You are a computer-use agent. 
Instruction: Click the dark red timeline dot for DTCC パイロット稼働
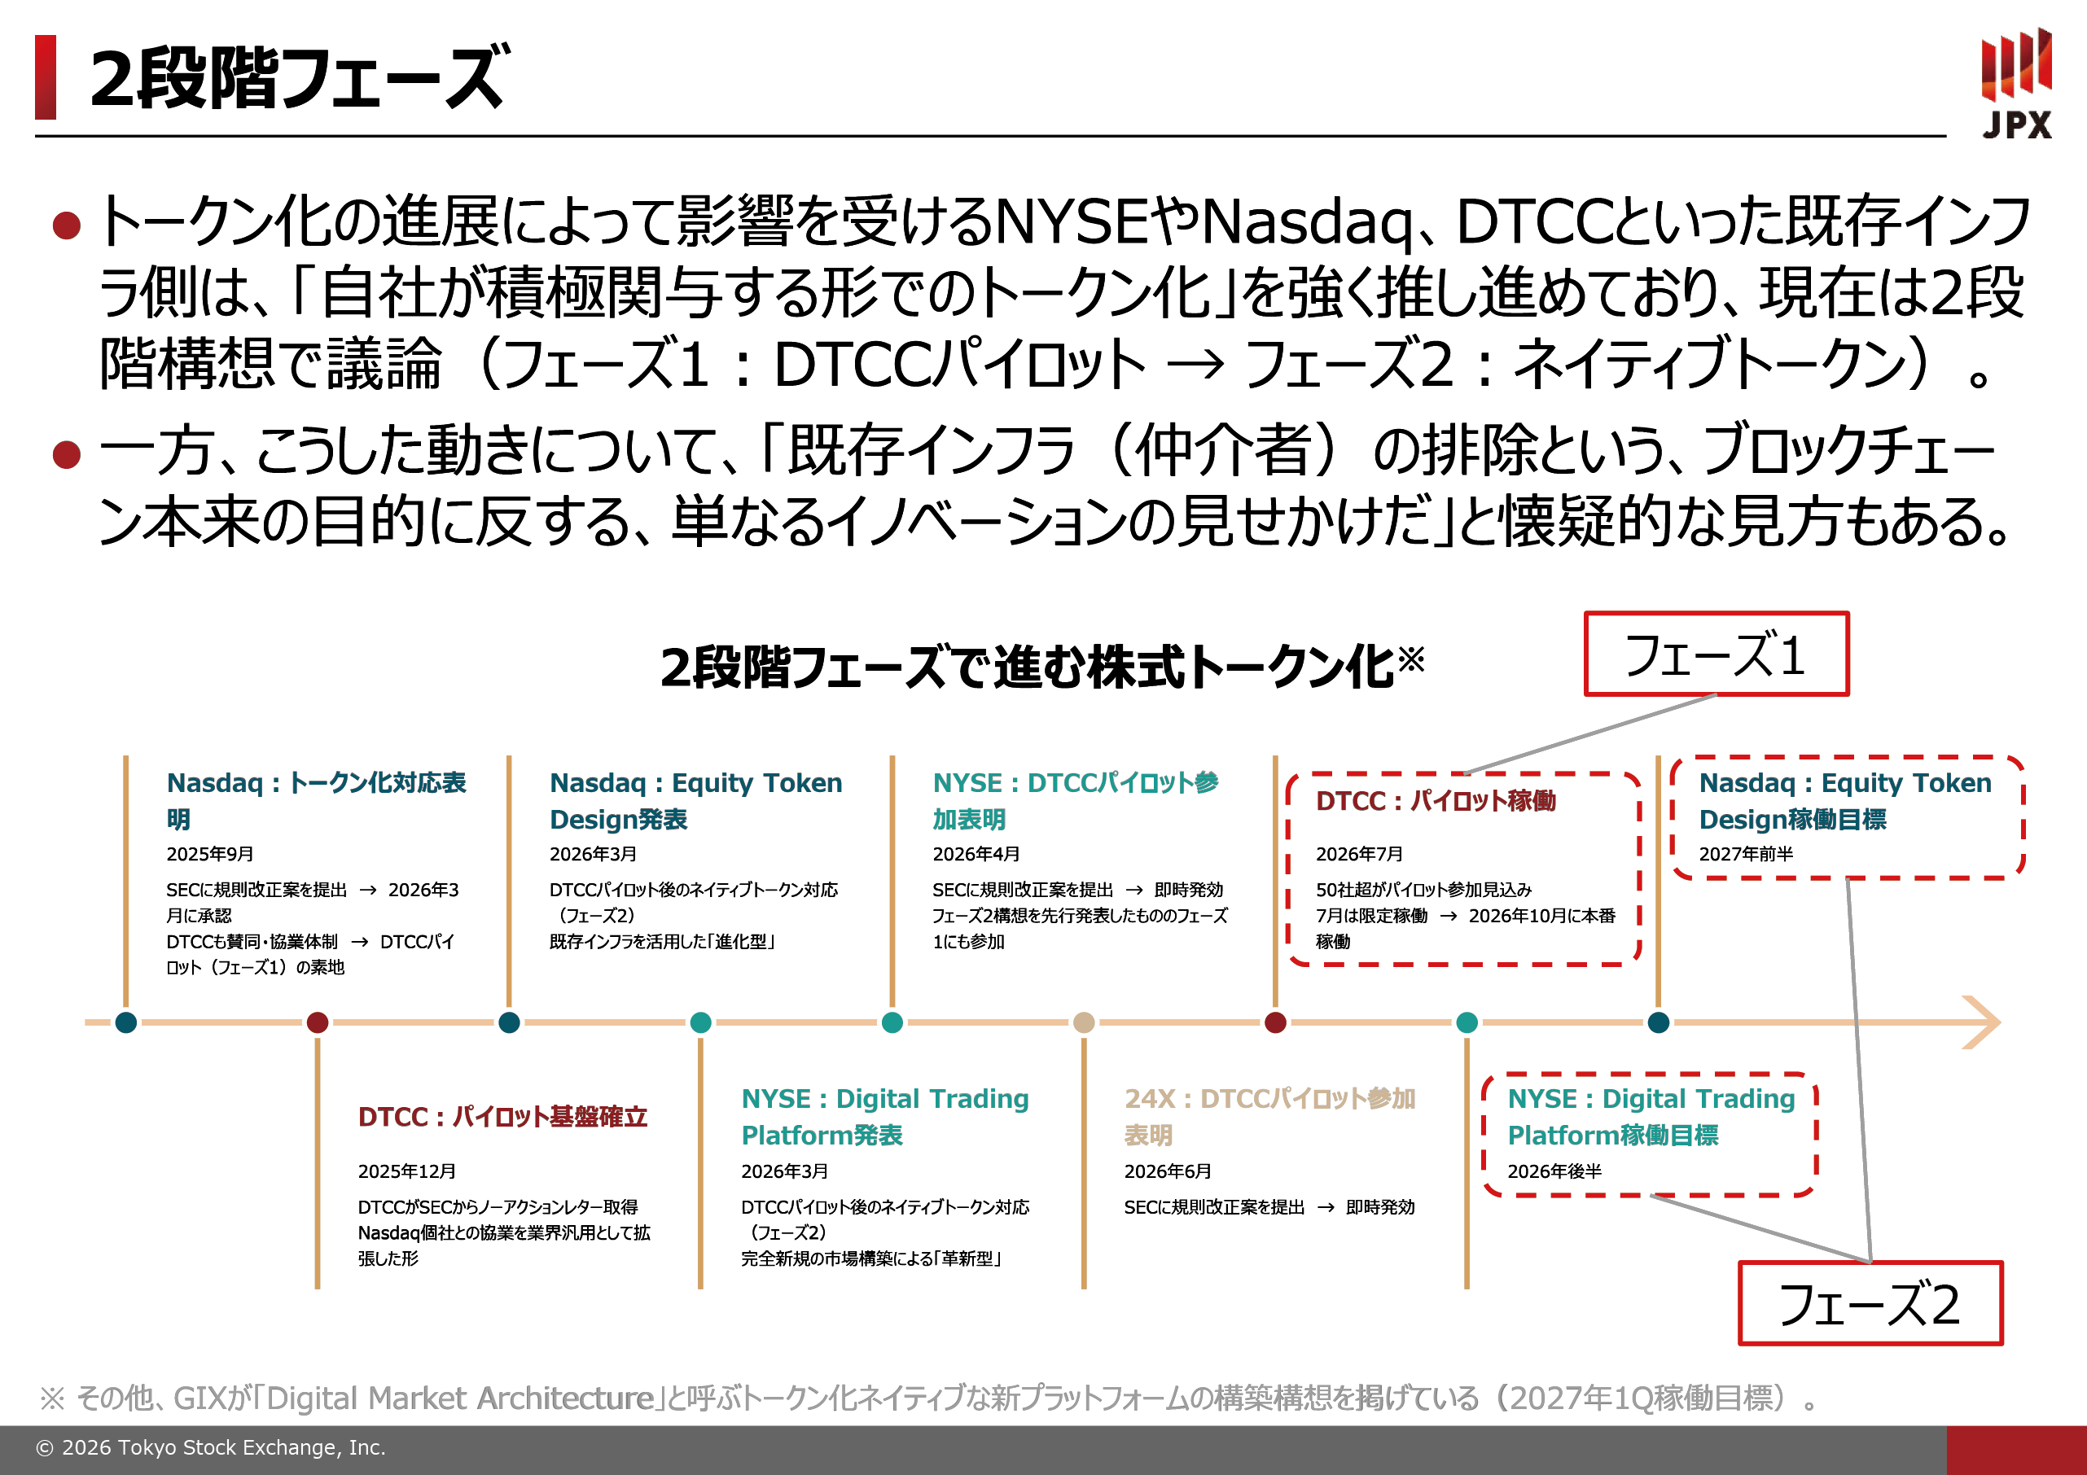[x=1275, y=1022]
